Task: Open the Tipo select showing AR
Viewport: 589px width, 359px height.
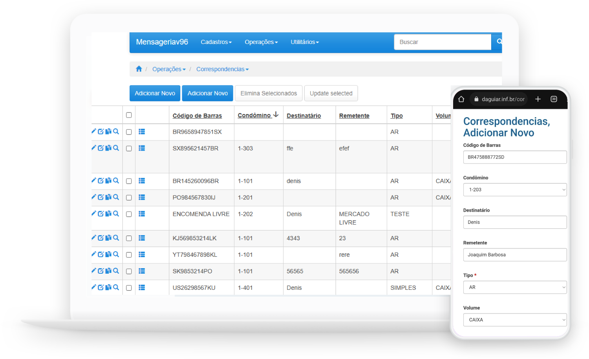Action: point(515,287)
